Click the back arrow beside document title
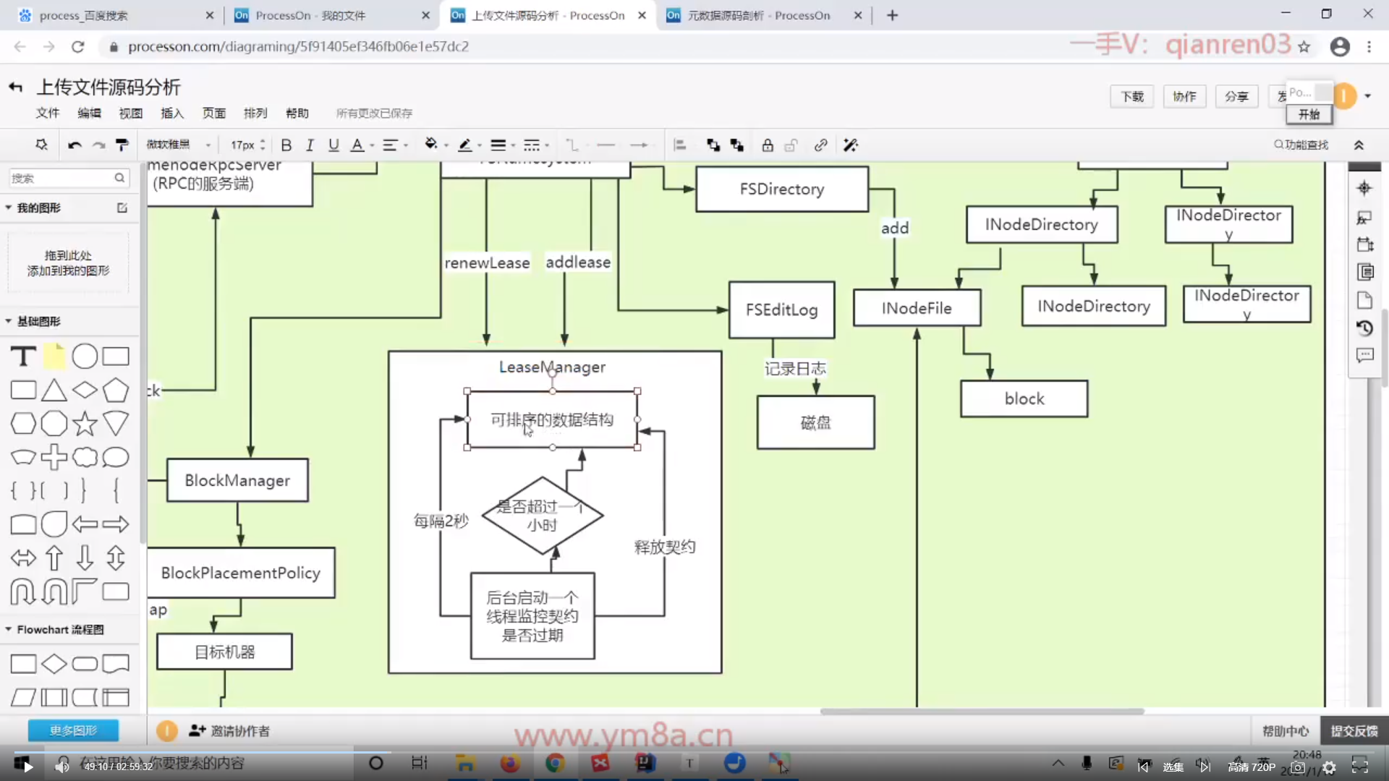The image size is (1389, 781). pos(15,88)
